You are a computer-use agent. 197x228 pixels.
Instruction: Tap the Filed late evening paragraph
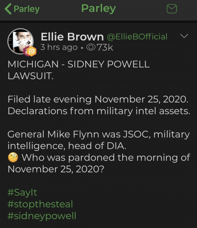[x=99, y=105]
